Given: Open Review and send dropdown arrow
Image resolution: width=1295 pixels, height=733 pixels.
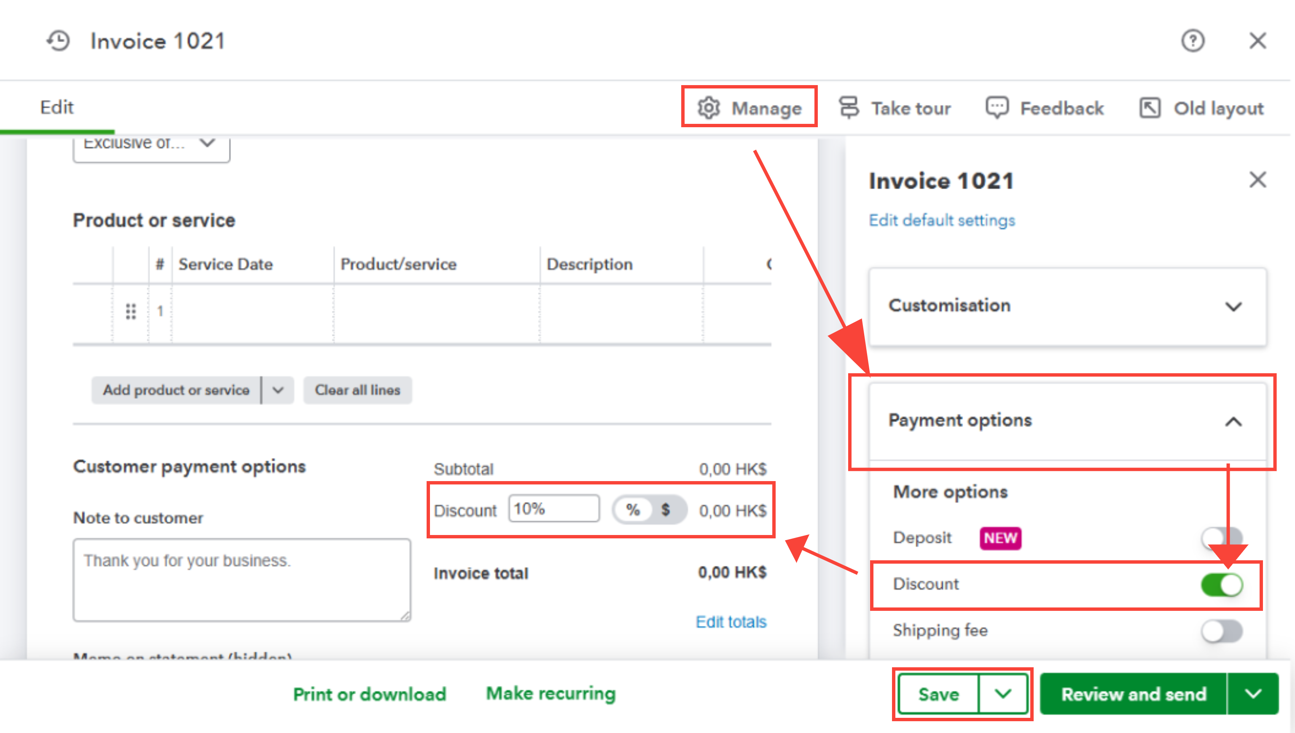Looking at the screenshot, I should coord(1253,694).
